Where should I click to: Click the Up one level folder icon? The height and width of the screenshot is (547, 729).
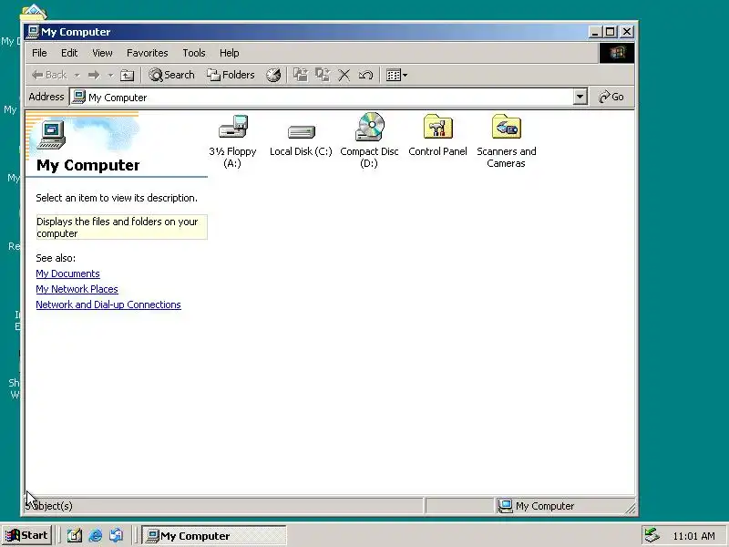pyautogui.click(x=127, y=75)
